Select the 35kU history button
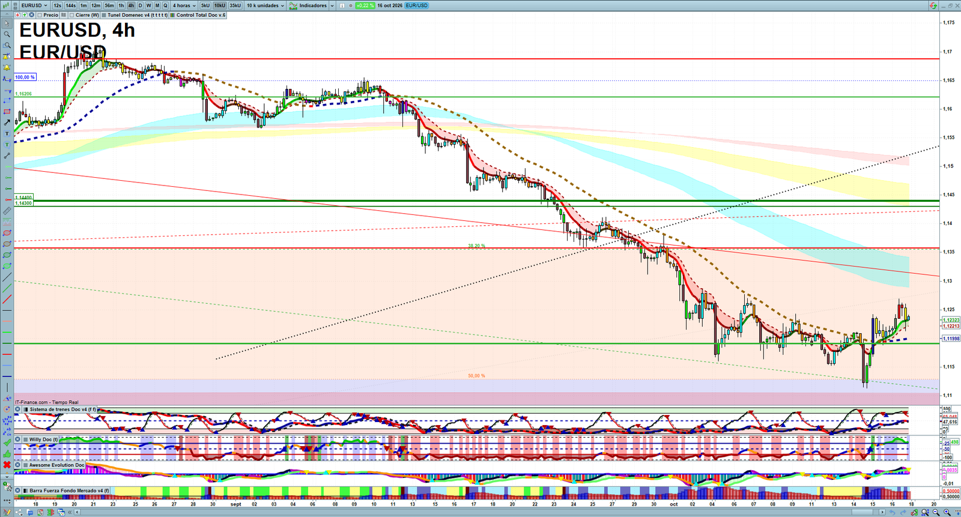961x517 pixels. click(235, 5)
